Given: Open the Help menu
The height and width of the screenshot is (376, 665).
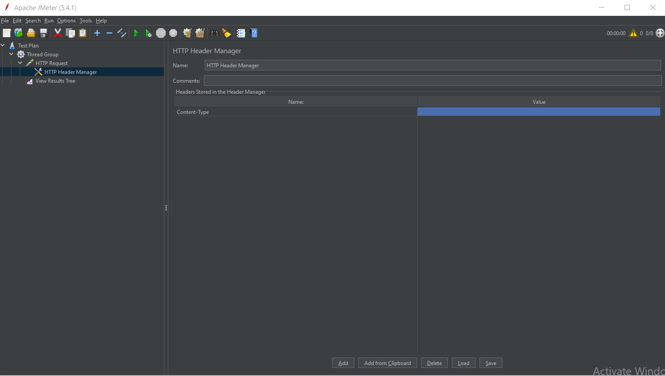Looking at the screenshot, I should click(101, 21).
